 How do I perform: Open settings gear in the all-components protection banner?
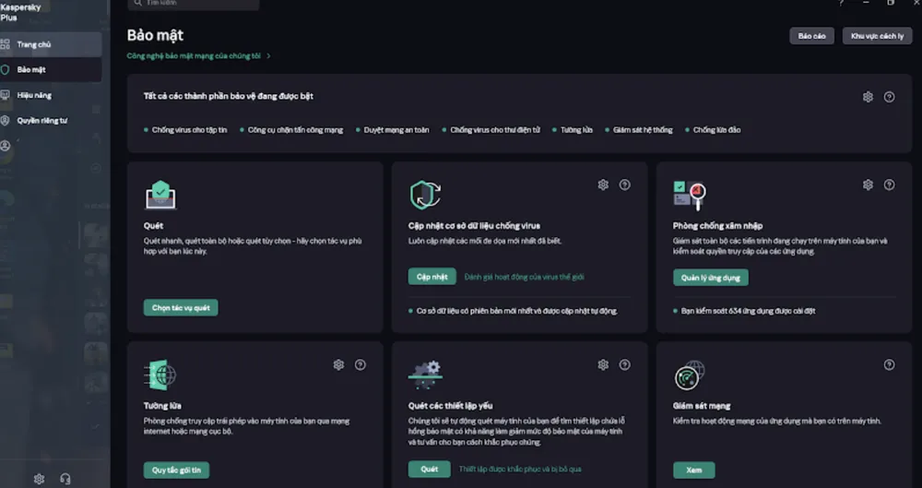pyautogui.click(x=868, y=97)
